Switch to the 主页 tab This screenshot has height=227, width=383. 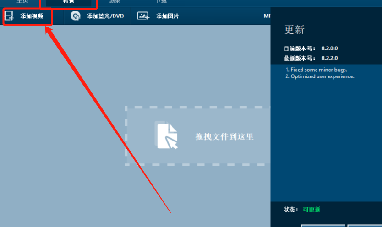click(x=22, y=1)
